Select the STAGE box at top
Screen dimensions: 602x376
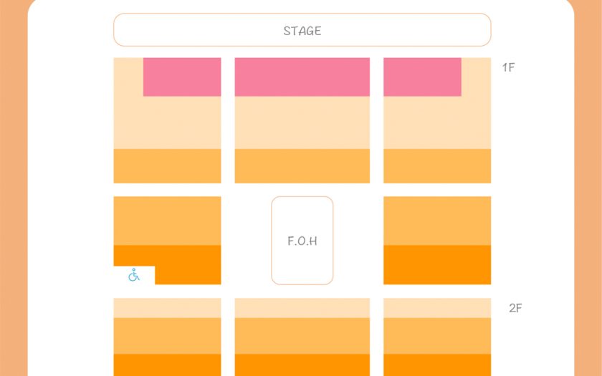pyautogui.click(x=302, y=30)
